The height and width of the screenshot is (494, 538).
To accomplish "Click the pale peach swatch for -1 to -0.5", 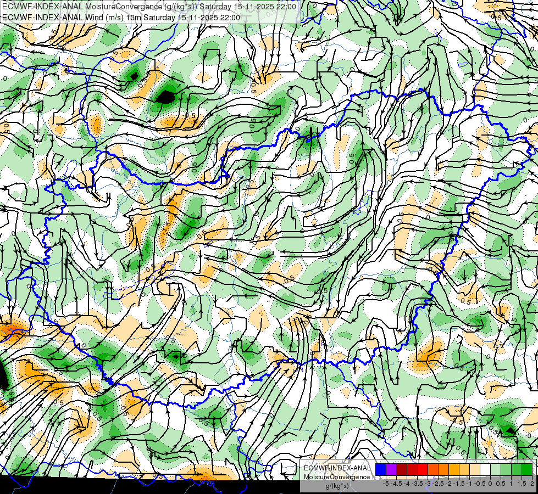I will pyautogui.click(x=475, y=469).
